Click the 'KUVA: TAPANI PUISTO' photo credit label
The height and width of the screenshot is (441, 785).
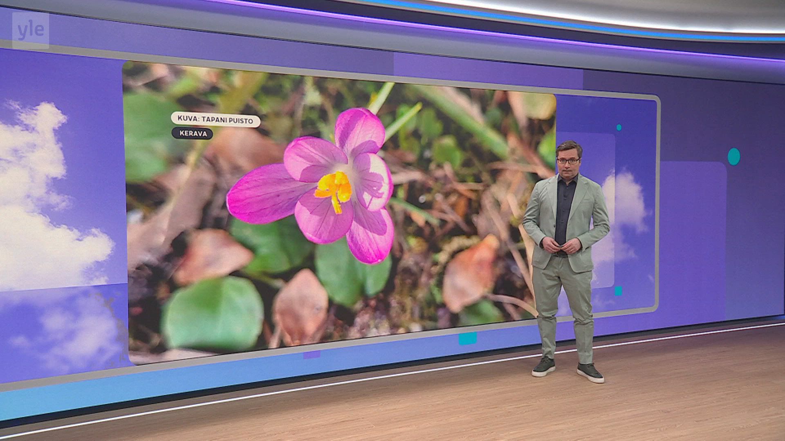coord(215,120)
